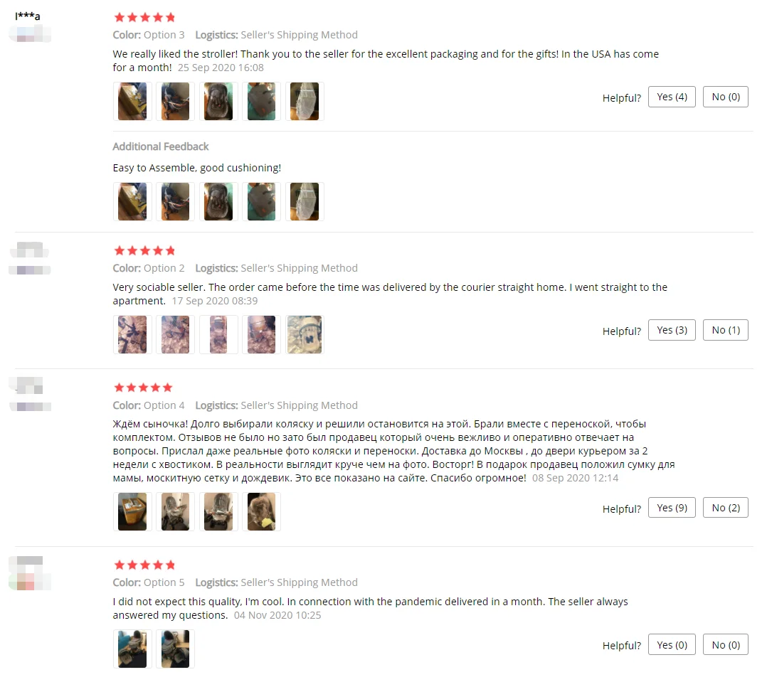Open the box photo in the Option 4 review

click(x=132, y=511)
